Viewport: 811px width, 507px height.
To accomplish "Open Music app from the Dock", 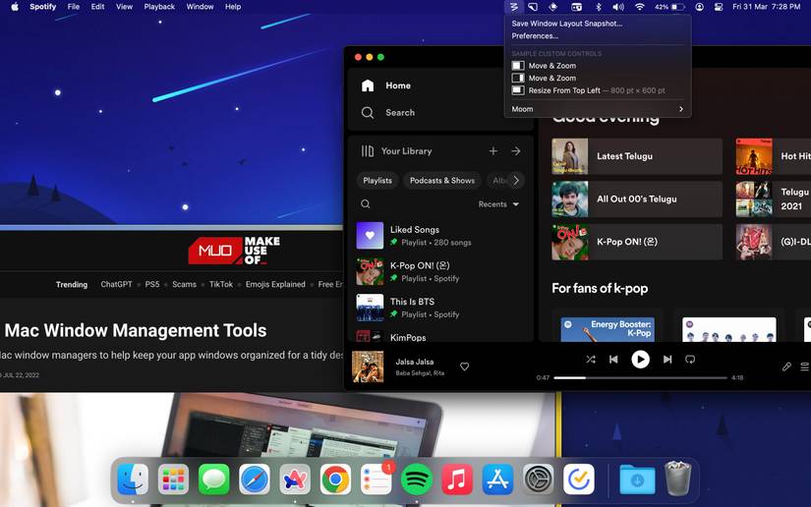I will click(457, 479).
